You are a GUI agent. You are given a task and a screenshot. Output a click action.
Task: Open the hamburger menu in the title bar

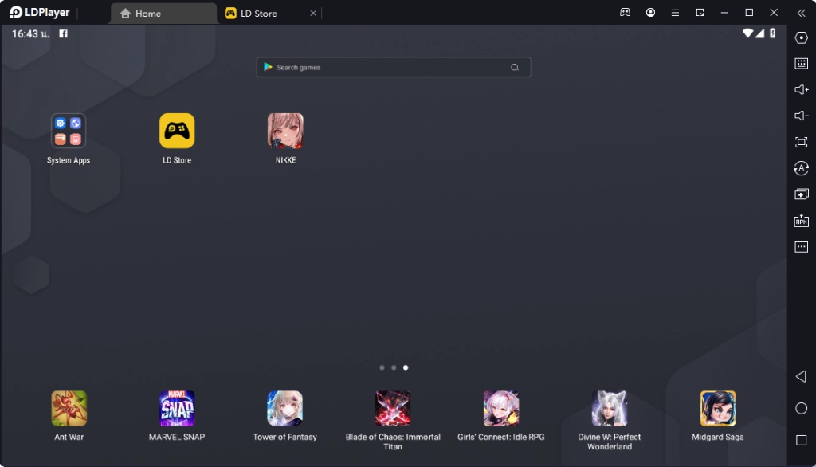(x=675, y=13)
